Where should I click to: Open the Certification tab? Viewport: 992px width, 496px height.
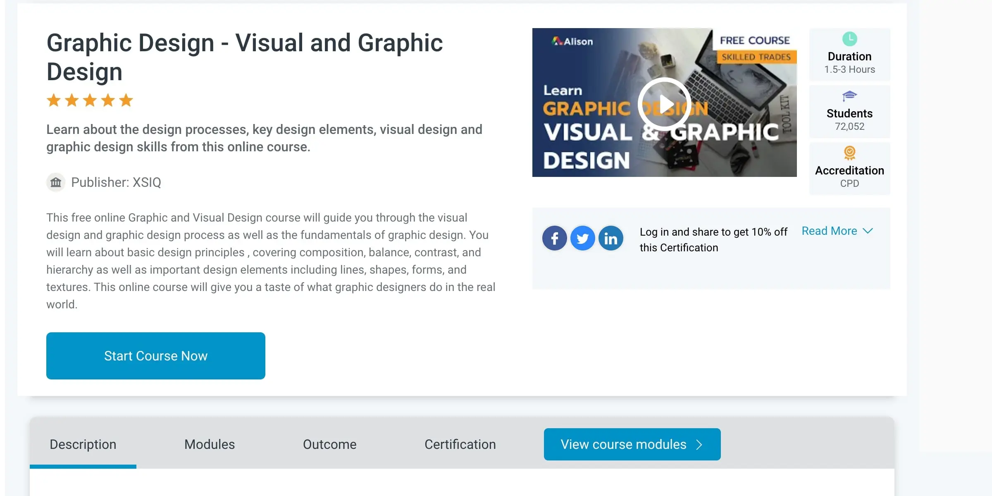(460, 444)
